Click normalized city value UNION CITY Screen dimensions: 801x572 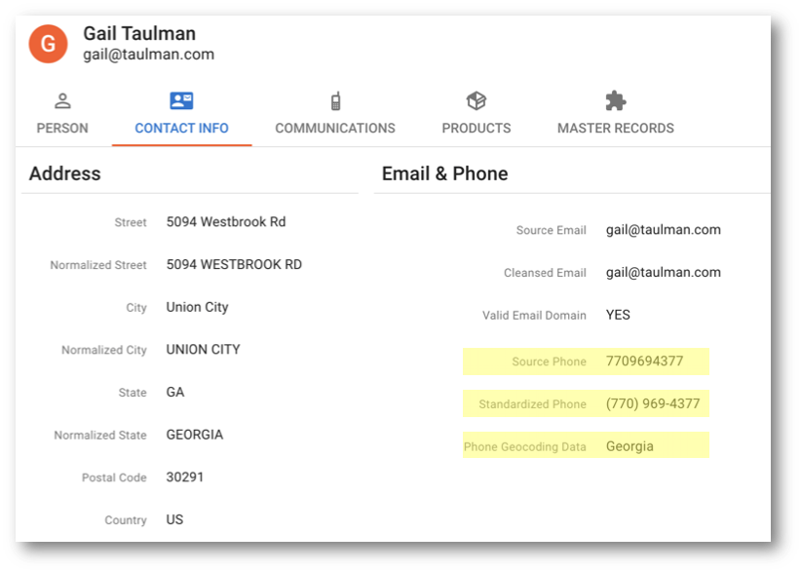tap(203, 350)
